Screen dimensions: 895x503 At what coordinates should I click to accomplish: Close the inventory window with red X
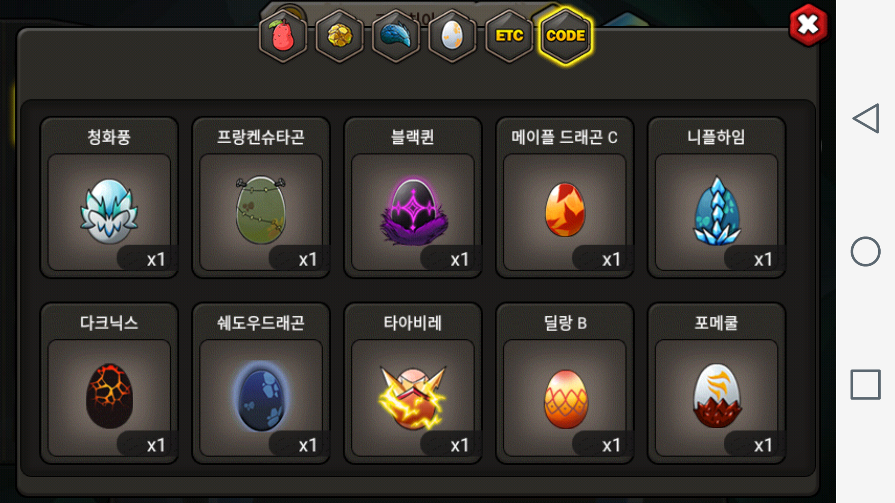(808, 25)
